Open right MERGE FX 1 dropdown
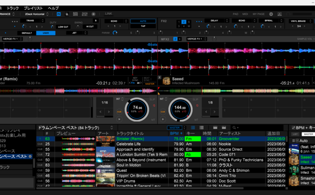This screenshot has height=195, width=315. tap(197, 39)
